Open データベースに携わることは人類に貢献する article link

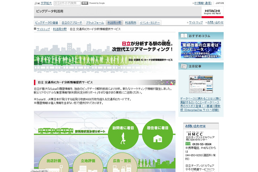click(200, 104)
